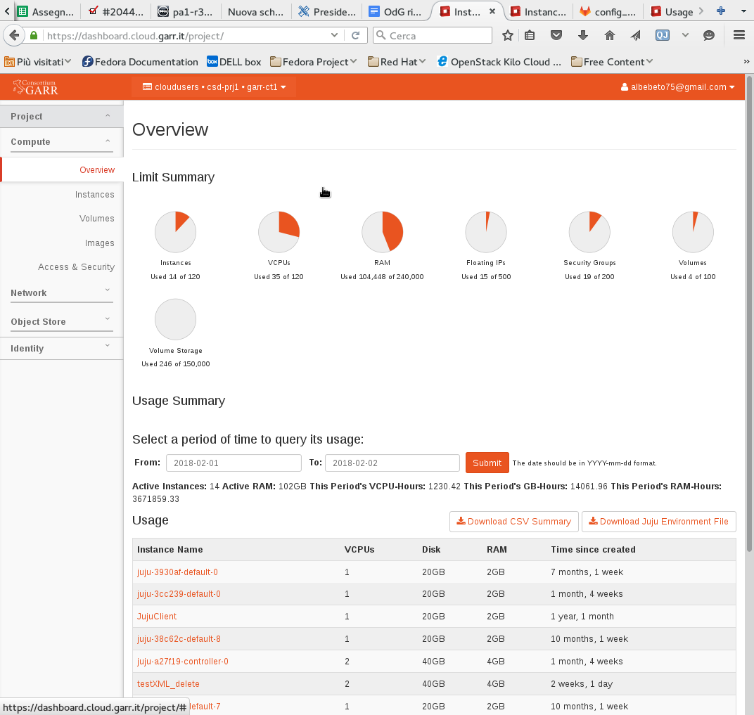Click the From date input field
The image size is (754, 715).
point(234,463)
